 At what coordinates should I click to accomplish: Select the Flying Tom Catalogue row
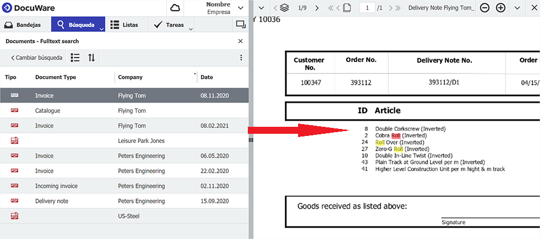(x=124, y=111)
